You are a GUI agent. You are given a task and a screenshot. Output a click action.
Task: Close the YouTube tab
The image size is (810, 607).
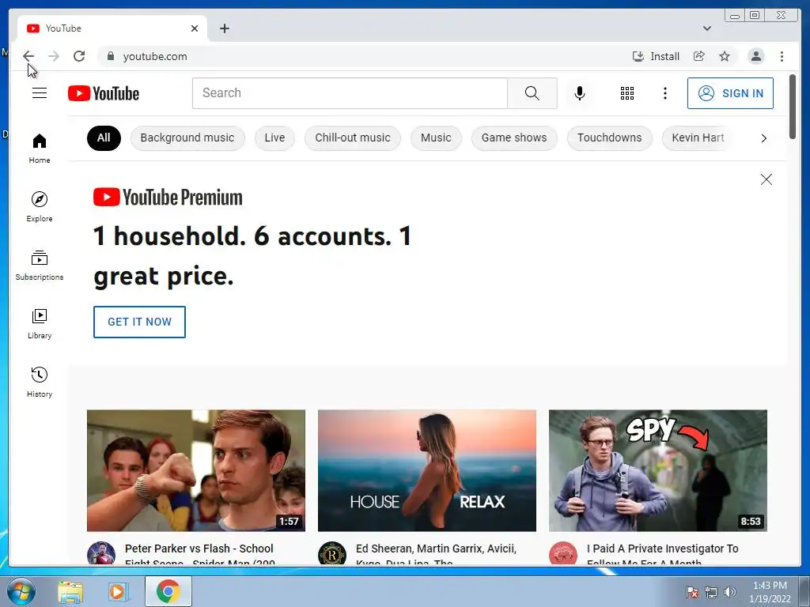(x=195, y=28)
